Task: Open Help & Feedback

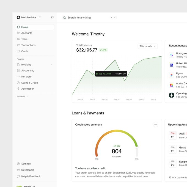Action: click(x=35, y=176)
